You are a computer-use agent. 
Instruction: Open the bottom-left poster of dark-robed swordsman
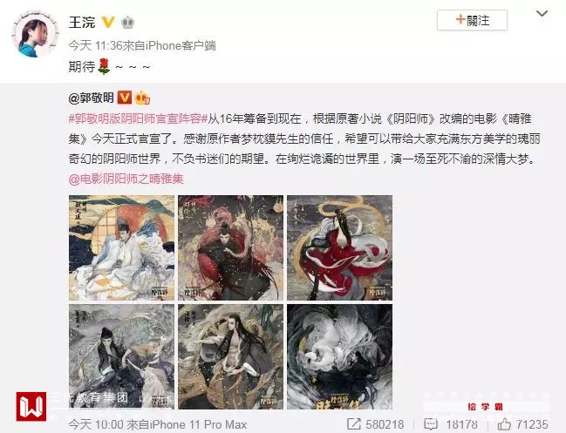point(121,356)
